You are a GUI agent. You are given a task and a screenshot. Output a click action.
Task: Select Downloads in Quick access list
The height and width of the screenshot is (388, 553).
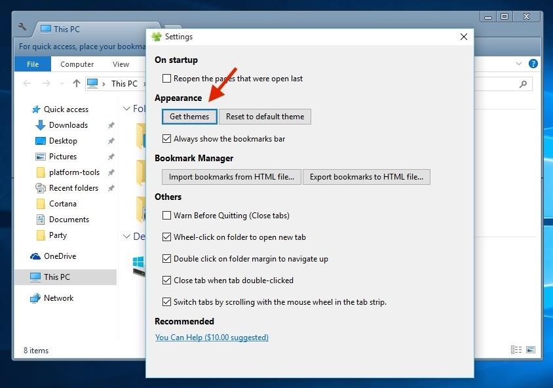[x=68, y=125]
